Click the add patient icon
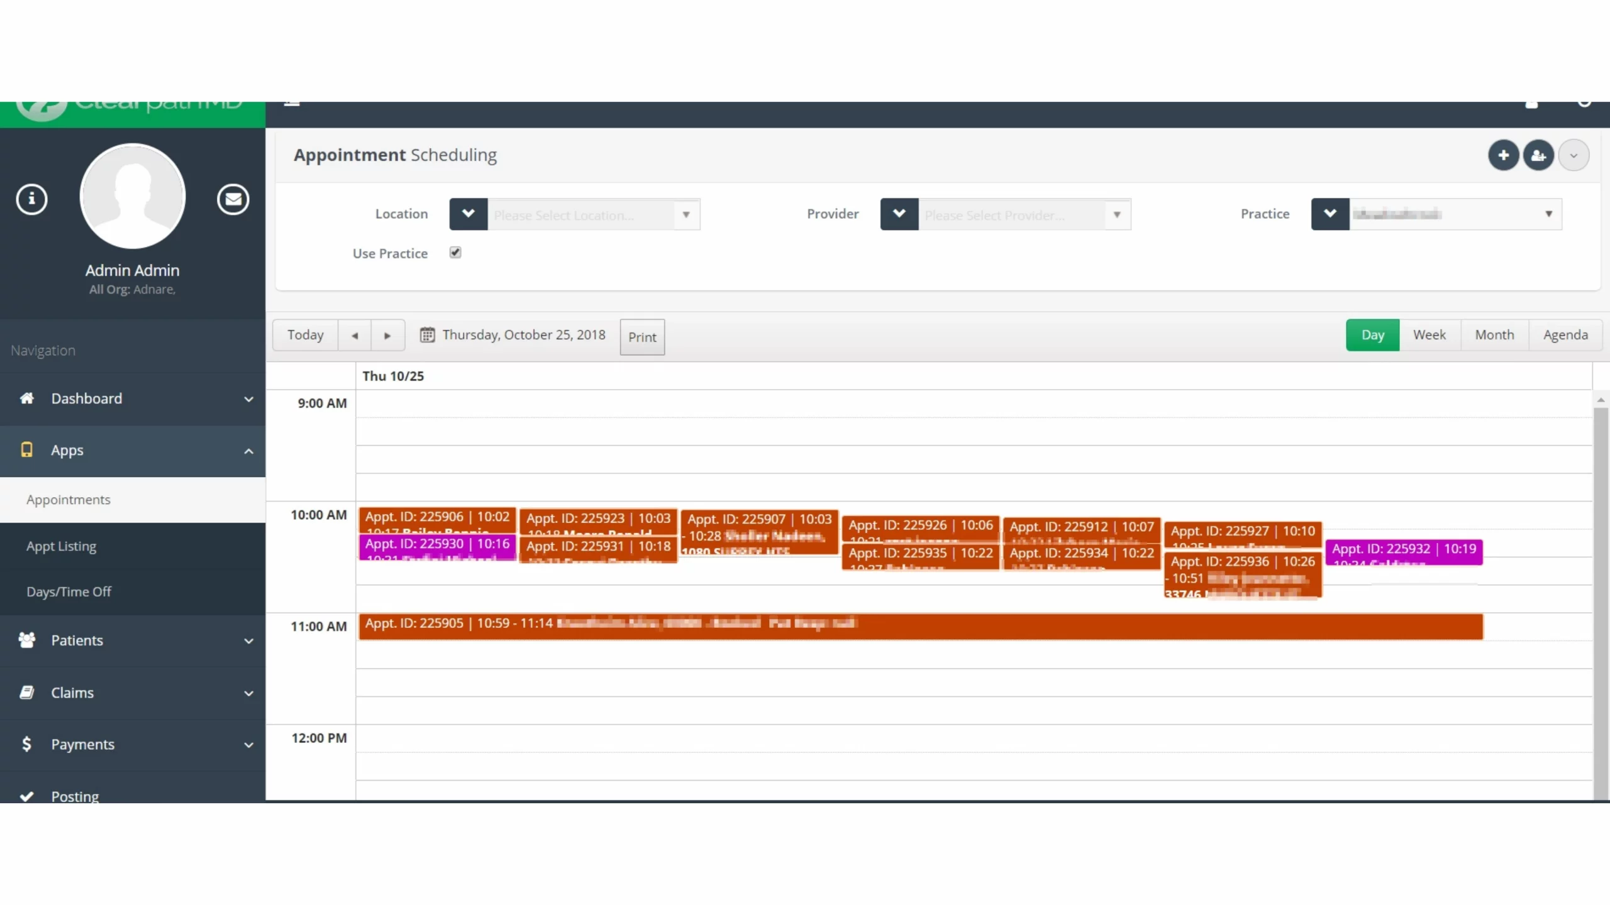This screenshot has width=1610, height=905. [x=1538, y=155]
